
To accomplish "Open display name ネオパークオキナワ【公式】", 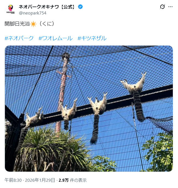I will (x=47, y=7).
